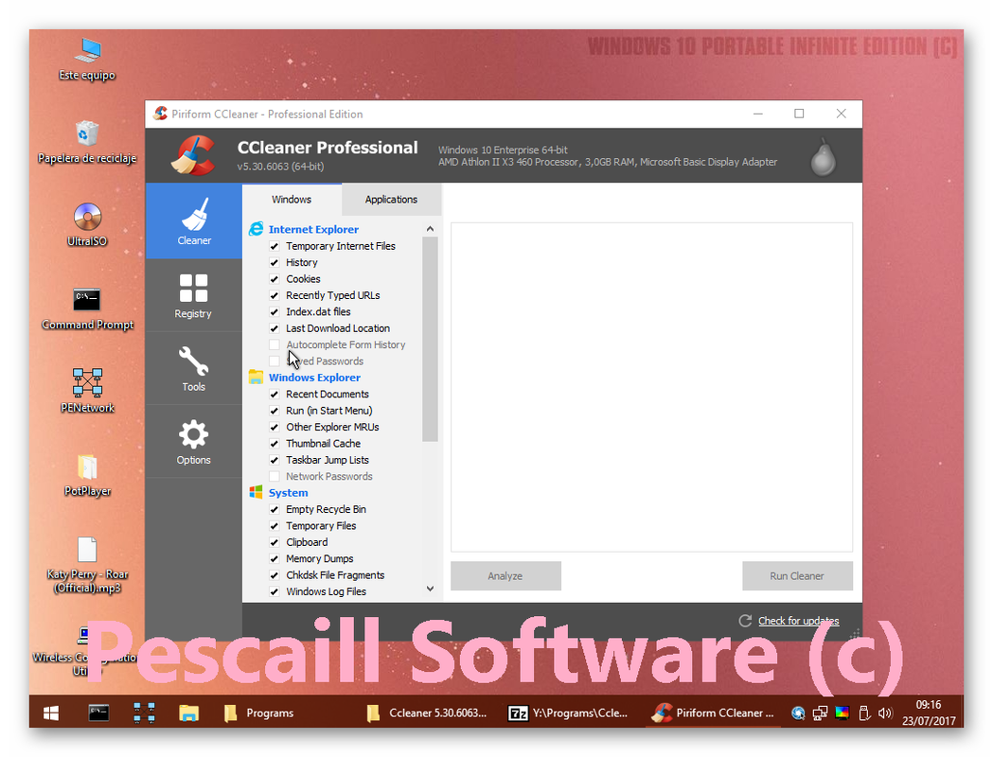Toggle Index.dat files checkbox
The height and width of the screenshot is (757, 993).
(275, 312)
